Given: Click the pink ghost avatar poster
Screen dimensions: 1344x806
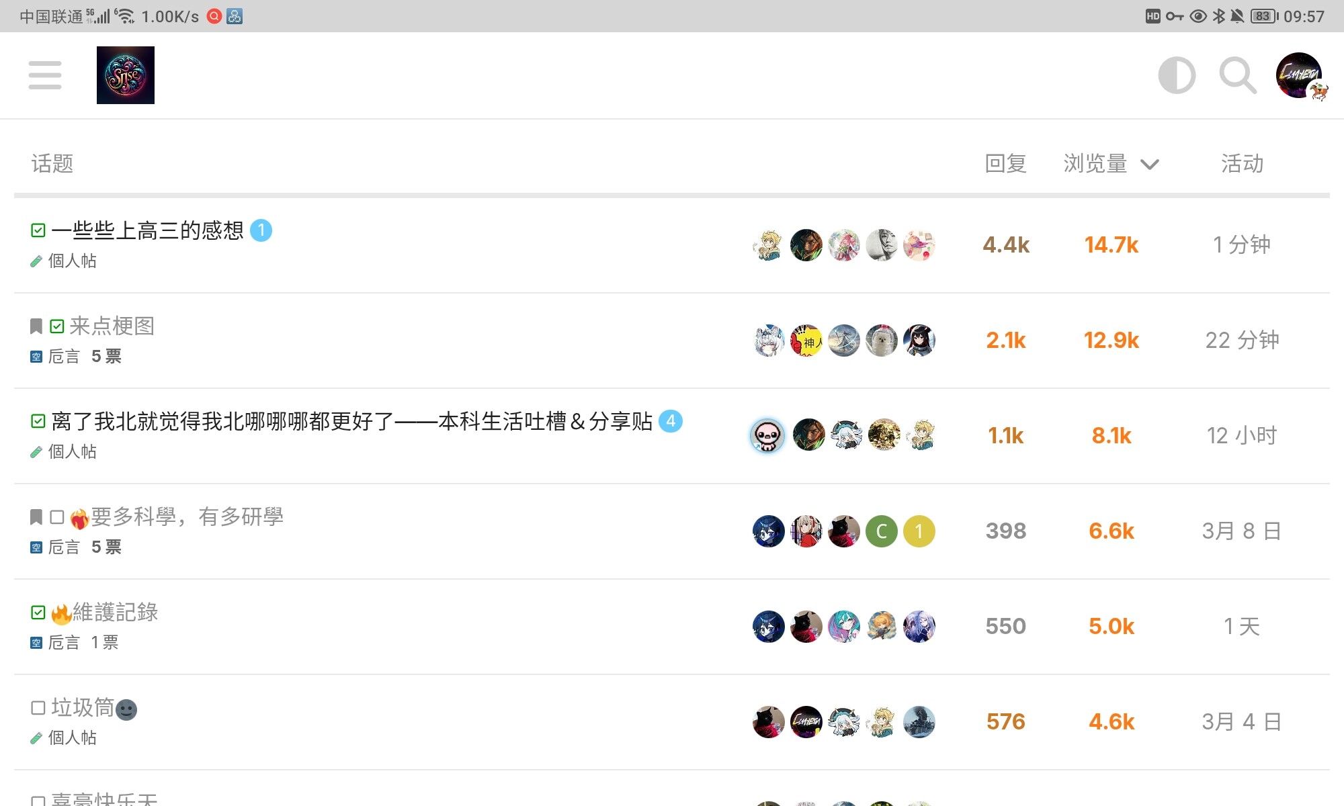Looking at the screenshot, I should coord(767,436).
